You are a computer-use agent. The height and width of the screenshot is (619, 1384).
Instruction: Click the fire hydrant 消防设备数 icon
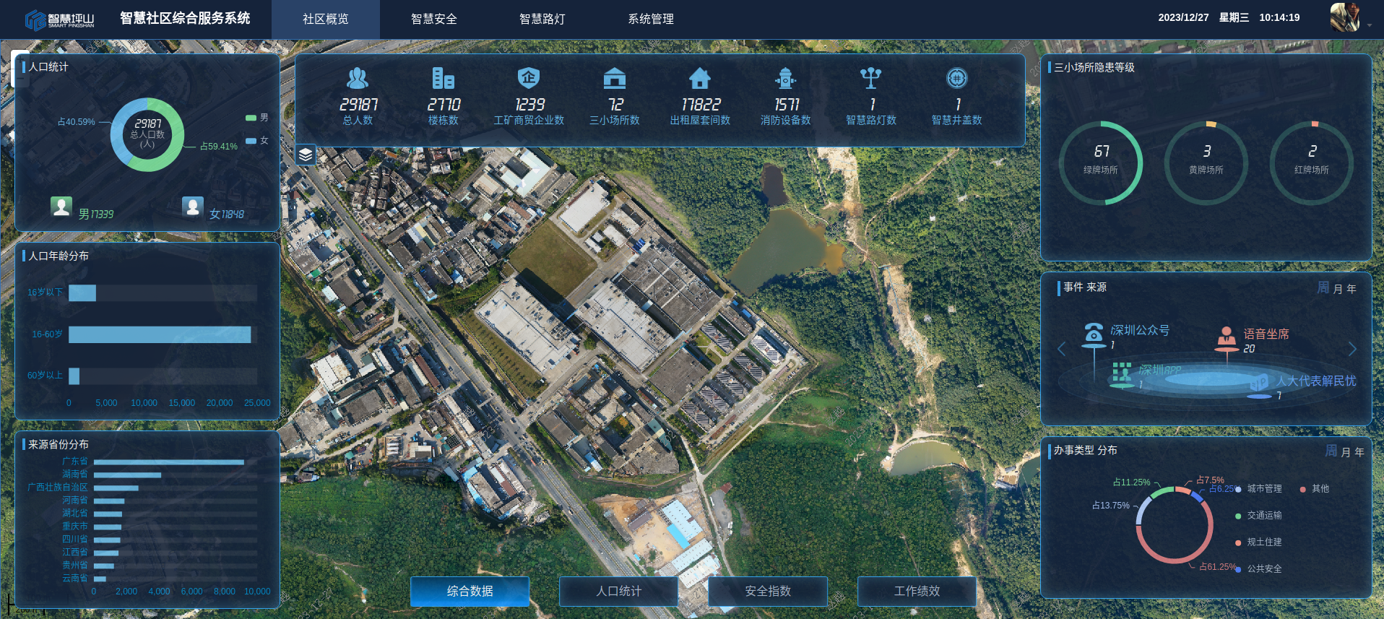[x=786, y=78]
